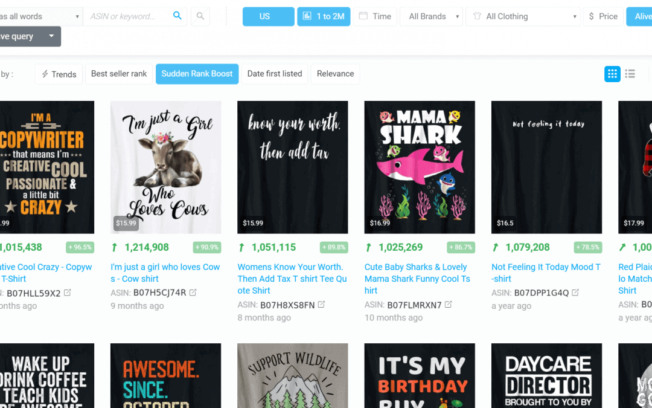Switch to list view layout

(x=630, y=74)
